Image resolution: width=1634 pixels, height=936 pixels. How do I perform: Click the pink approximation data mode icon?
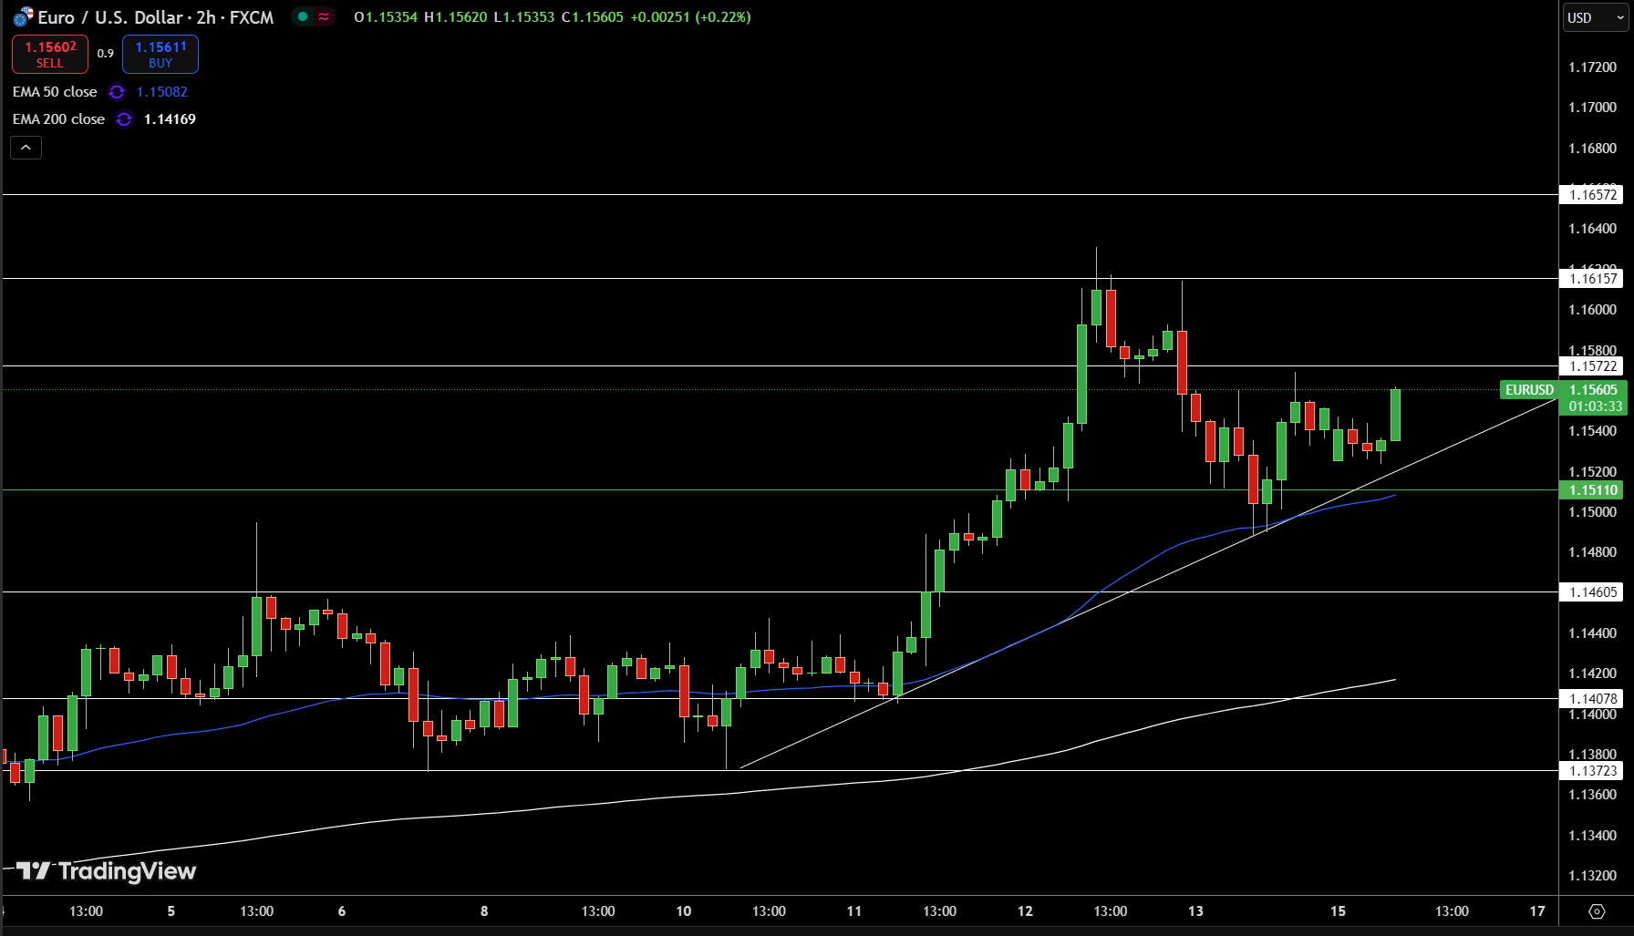(324, 16)
